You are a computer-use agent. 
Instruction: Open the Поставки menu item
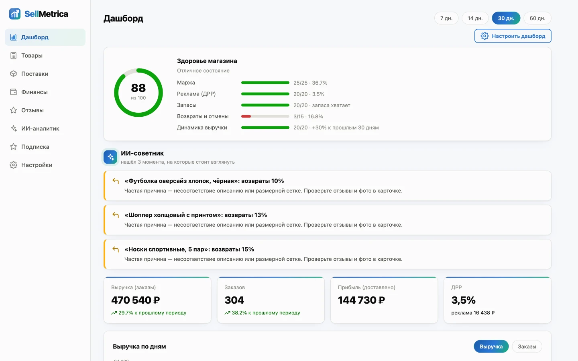(x=45, y=74)
